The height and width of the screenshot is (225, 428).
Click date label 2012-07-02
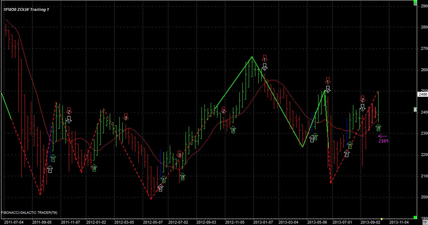(178, 222)
